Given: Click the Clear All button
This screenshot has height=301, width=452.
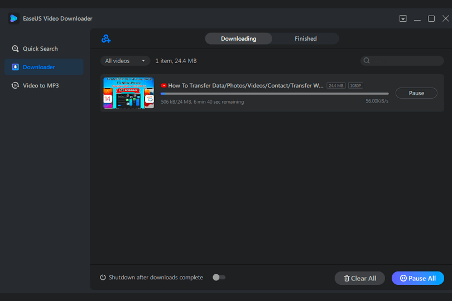Looking at the screenshot, I should pyautogui.click(x=359, y=278).
